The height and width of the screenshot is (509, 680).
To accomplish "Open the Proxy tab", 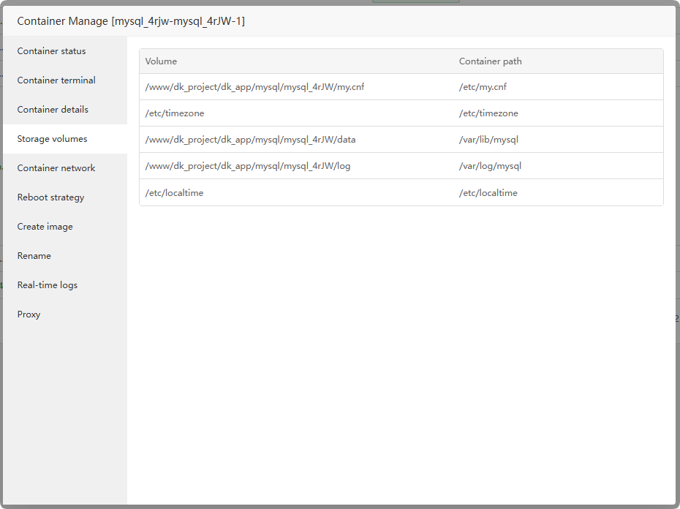I will coord(29,314).
